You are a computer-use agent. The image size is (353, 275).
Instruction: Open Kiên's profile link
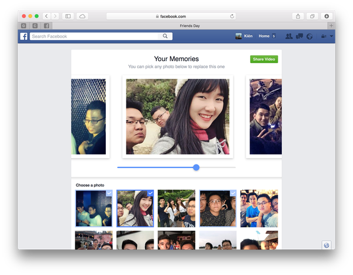click(244, 36)
